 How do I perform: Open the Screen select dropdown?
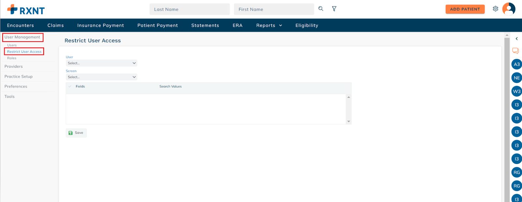(101, 77)
